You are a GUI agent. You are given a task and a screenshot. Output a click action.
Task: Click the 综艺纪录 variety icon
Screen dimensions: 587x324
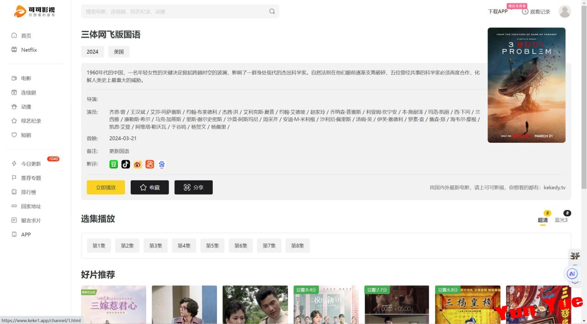pos(14,121)
